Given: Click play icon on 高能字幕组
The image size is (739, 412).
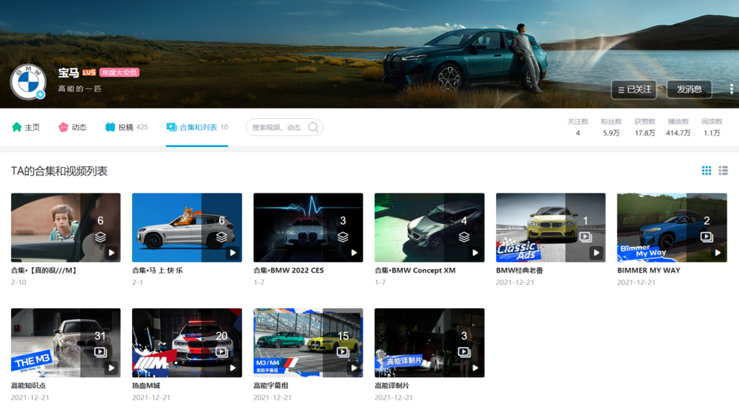Looking at the screenshot, I should pos(354,368).
